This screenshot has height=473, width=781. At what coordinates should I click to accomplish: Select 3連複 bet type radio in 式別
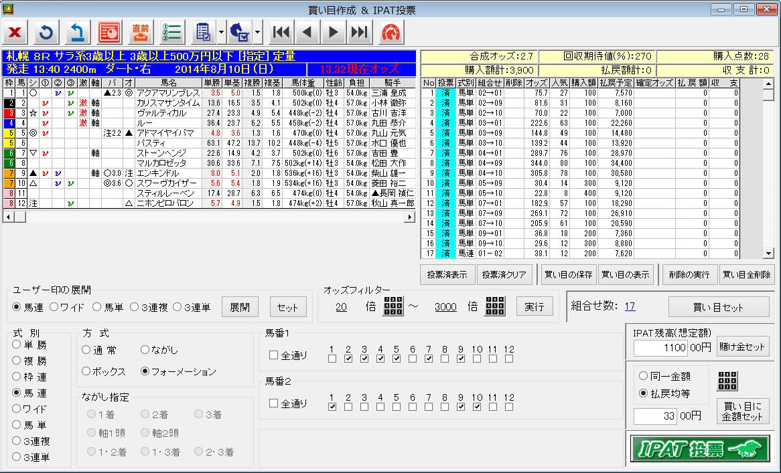(31, 441)
